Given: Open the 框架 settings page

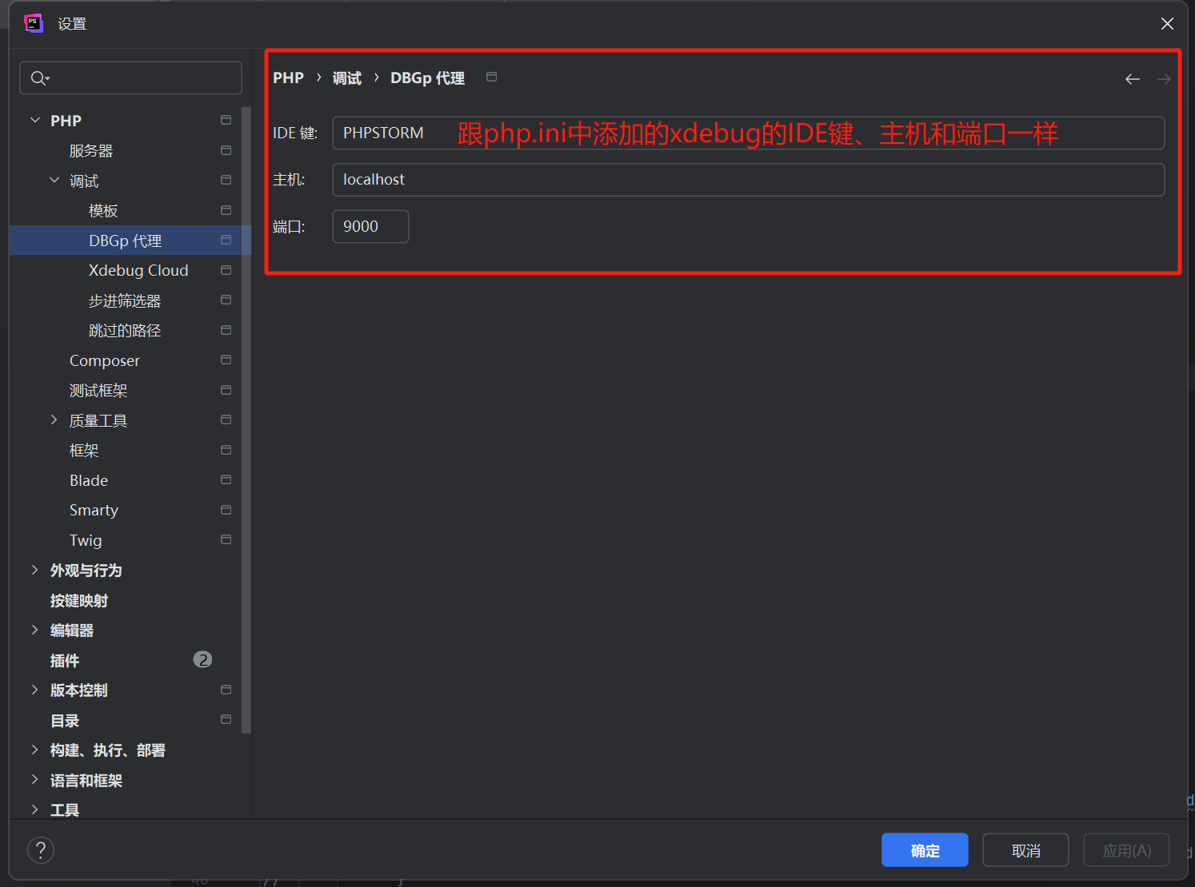Looking at the screenshot, I should [84, 451].
